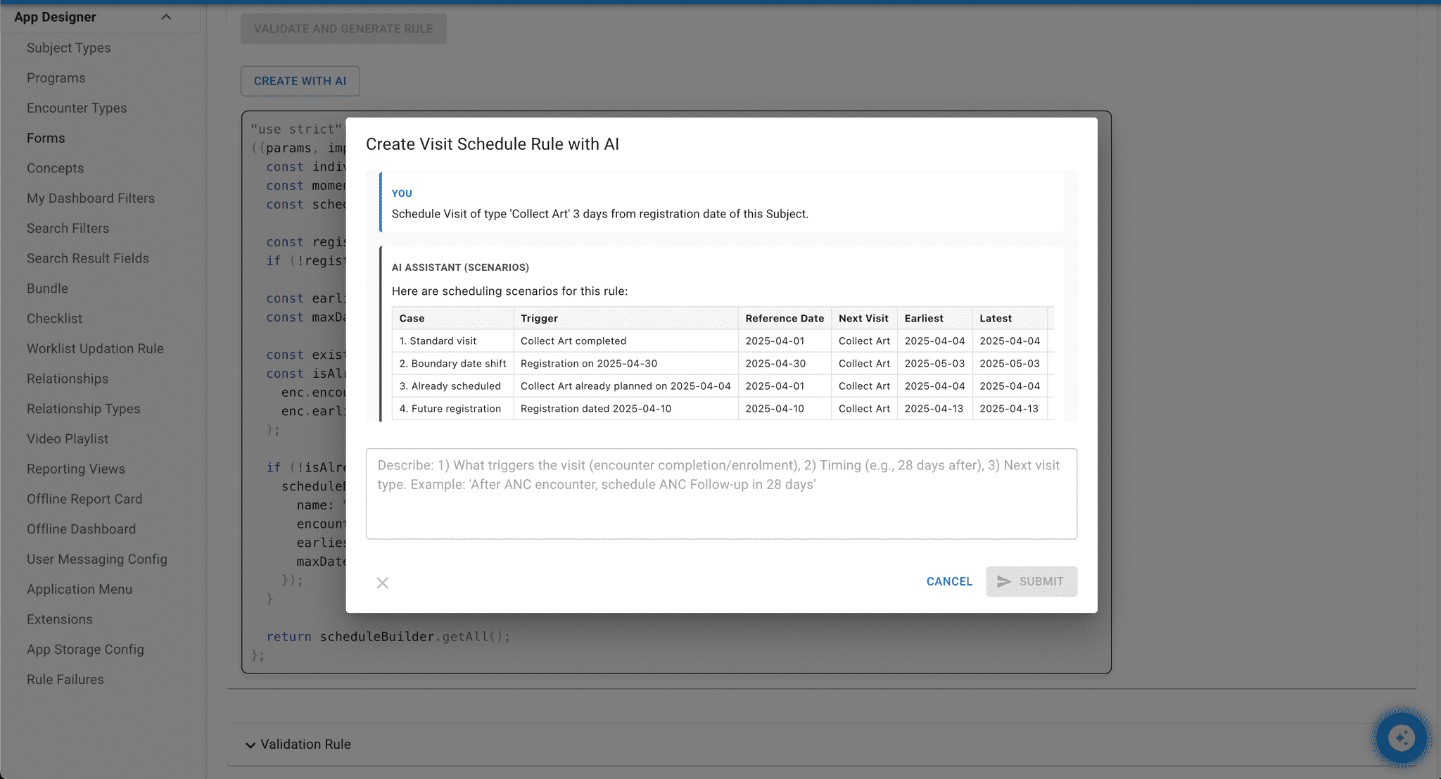Viewport: 1441px width, 779px height.
Task: Click VALIDATE AND GENERATE RULE
Action: (343, 28)
